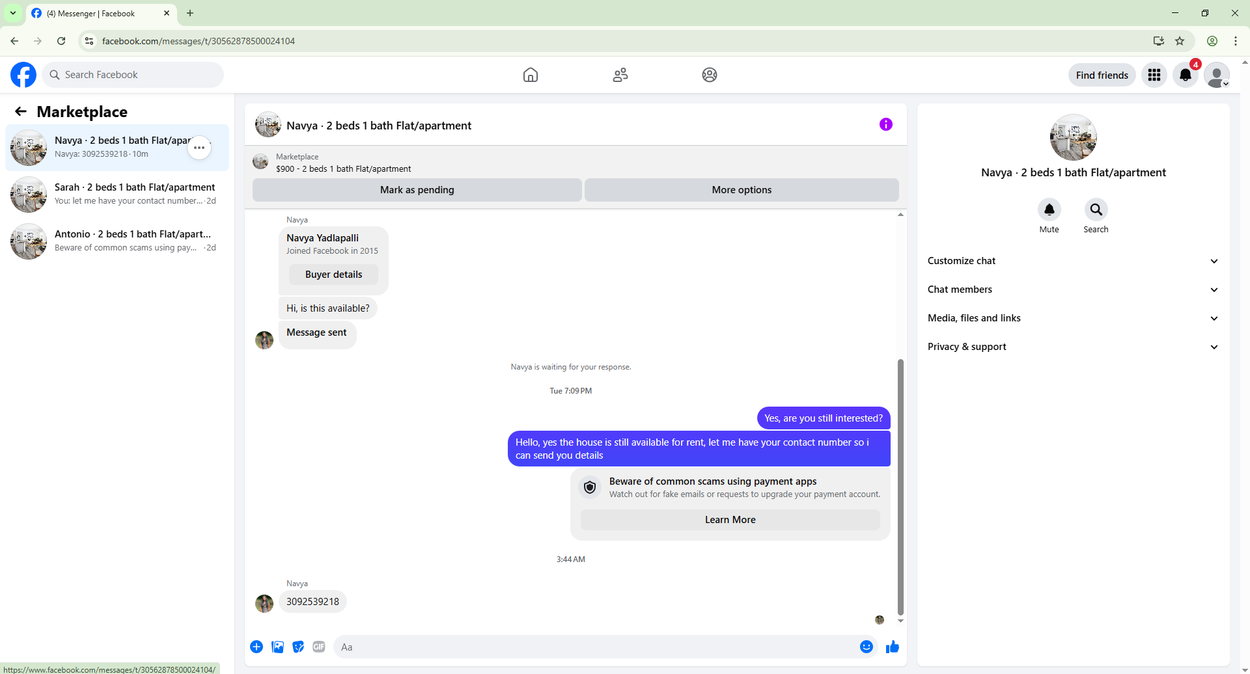
Task: Click the purple conversation information icon
Action: pos(886,124)
